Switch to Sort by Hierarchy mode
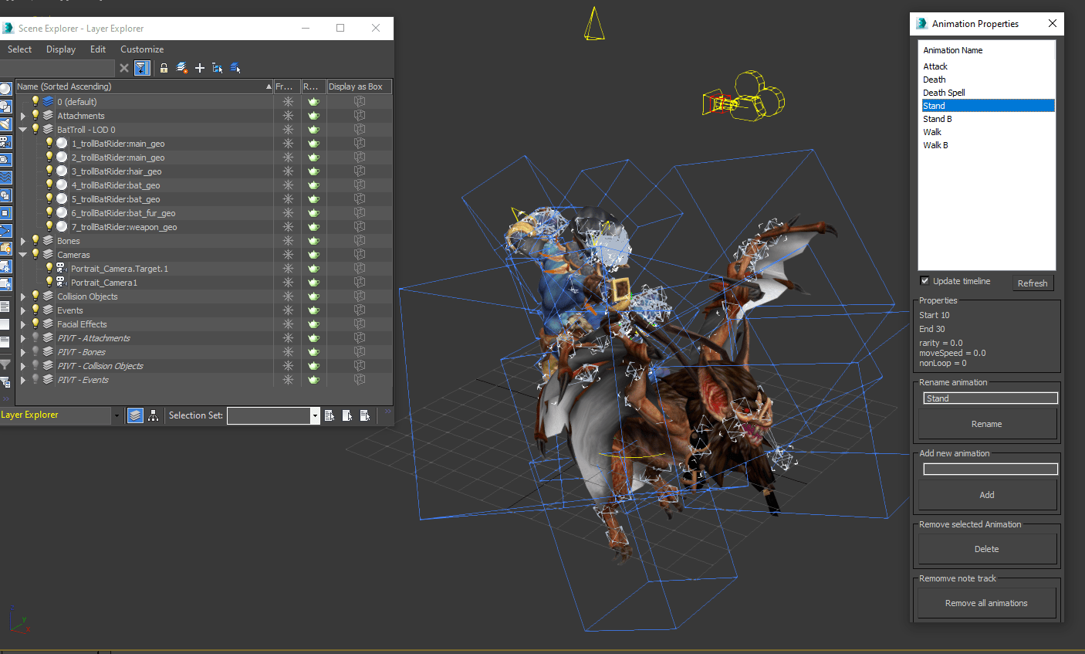Viewport: 1085px width, 654px height. [x=154, y=415]
